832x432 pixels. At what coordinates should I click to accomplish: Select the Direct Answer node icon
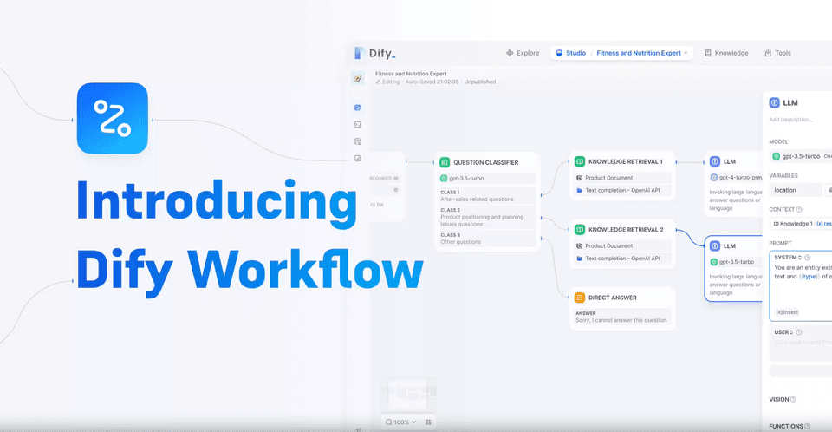580,298
